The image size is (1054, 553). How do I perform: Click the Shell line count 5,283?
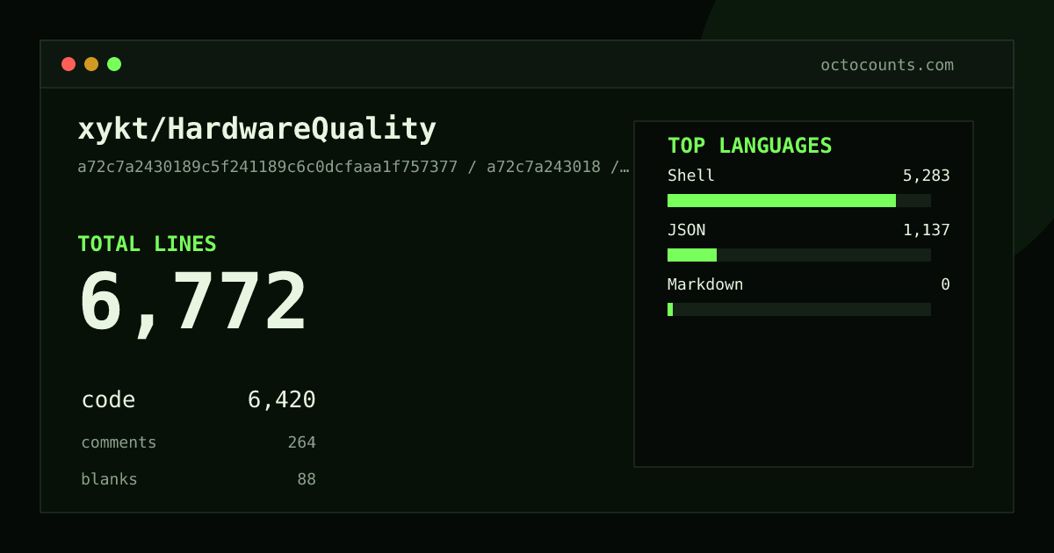click(926, 176)
